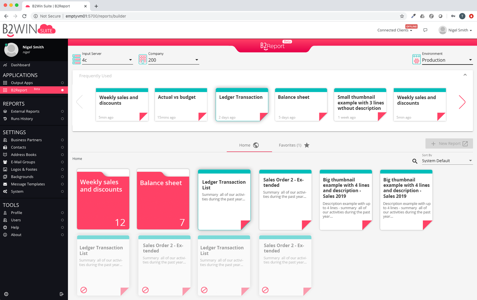The height and width of the screenshot is (300, 477).
Task: Open Actual vs budget frequently used card
Action: click(x=181, y=105)
